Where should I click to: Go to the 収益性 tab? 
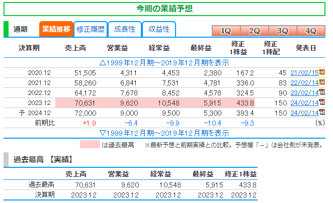click(158, 29)
